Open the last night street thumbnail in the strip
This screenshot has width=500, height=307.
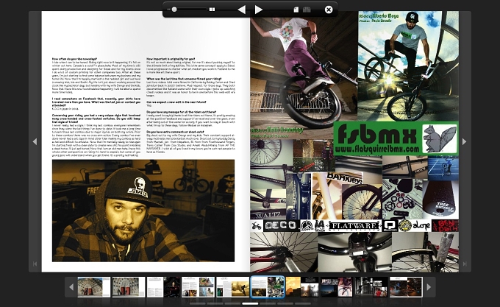click(x=406, y=287)
